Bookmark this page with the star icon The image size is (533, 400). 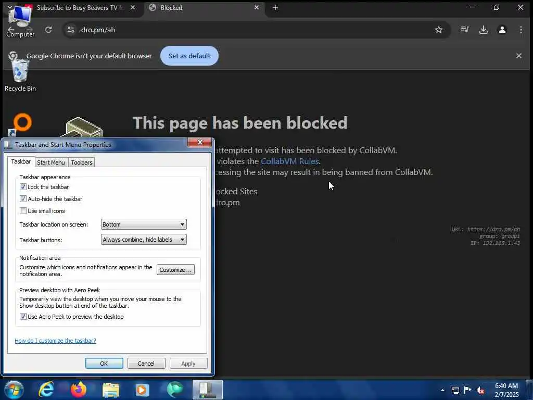(x=438, y=30)
